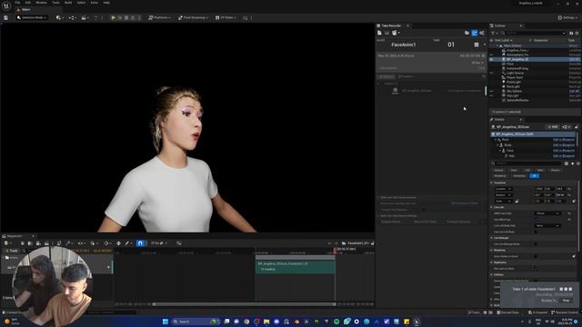Viewport: 582px width, 327px height.
Task: Collapse the Main (Editor) tree node
Action: 497,45
